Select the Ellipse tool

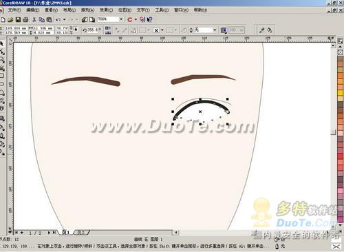pos(1,84)
